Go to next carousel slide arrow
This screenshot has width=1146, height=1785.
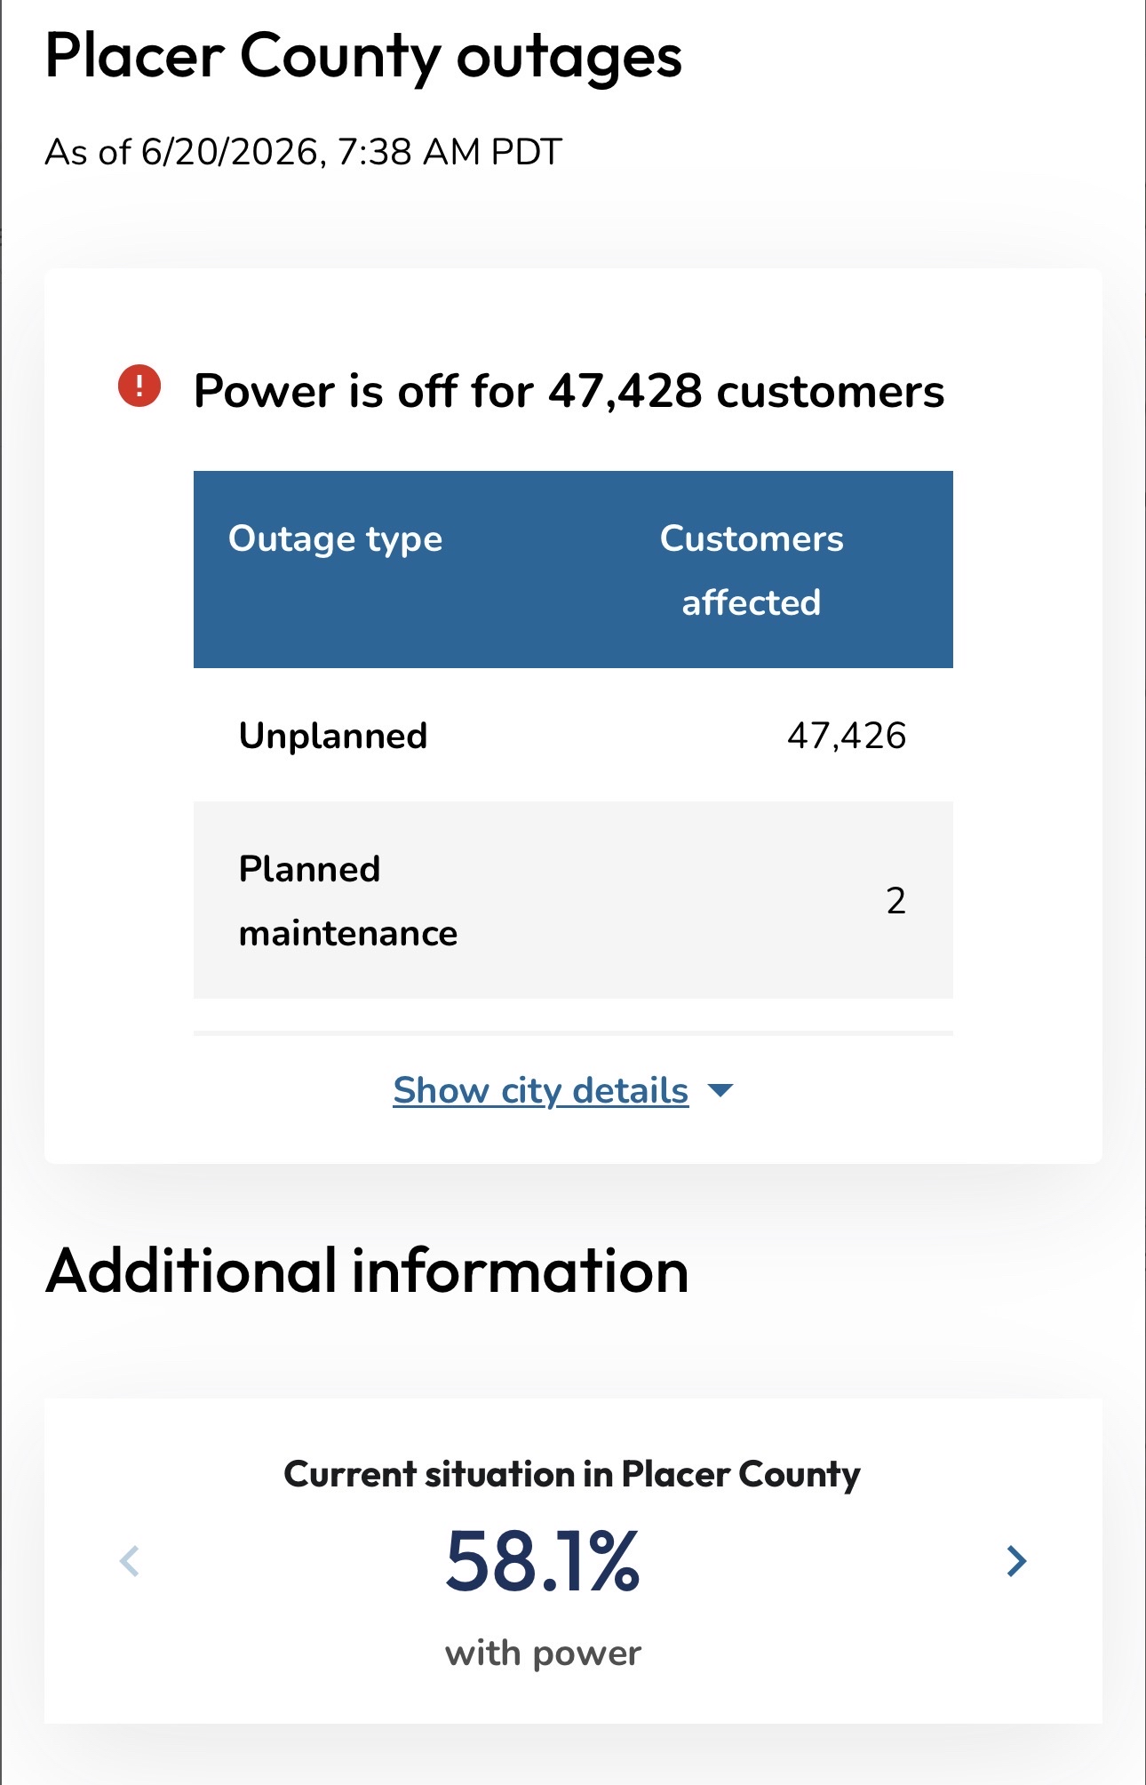1016,1561
